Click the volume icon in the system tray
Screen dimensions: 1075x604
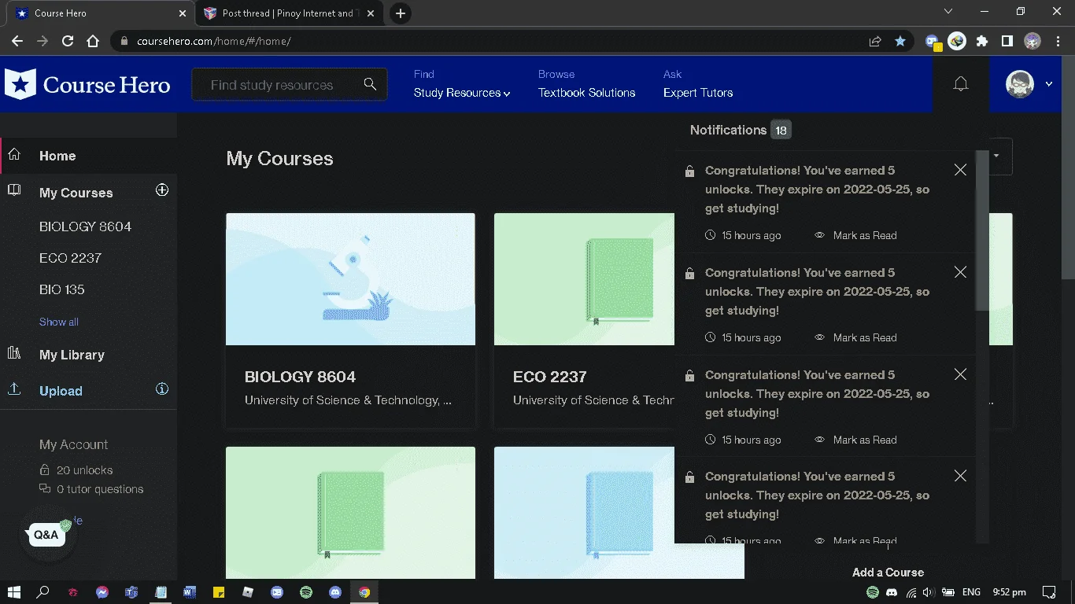(929, 592)
